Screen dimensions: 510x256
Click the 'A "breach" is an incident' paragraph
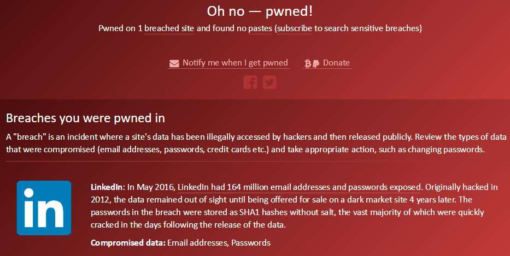pyautogui.click(x=256, y=143)
